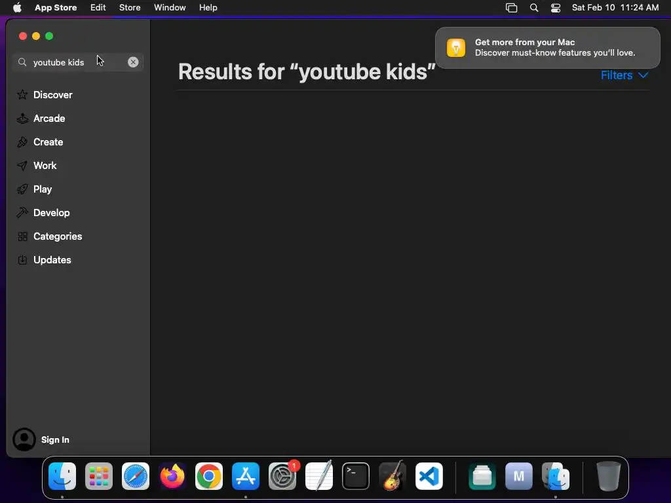Open the Trash from the Dock

click(609, 476)
